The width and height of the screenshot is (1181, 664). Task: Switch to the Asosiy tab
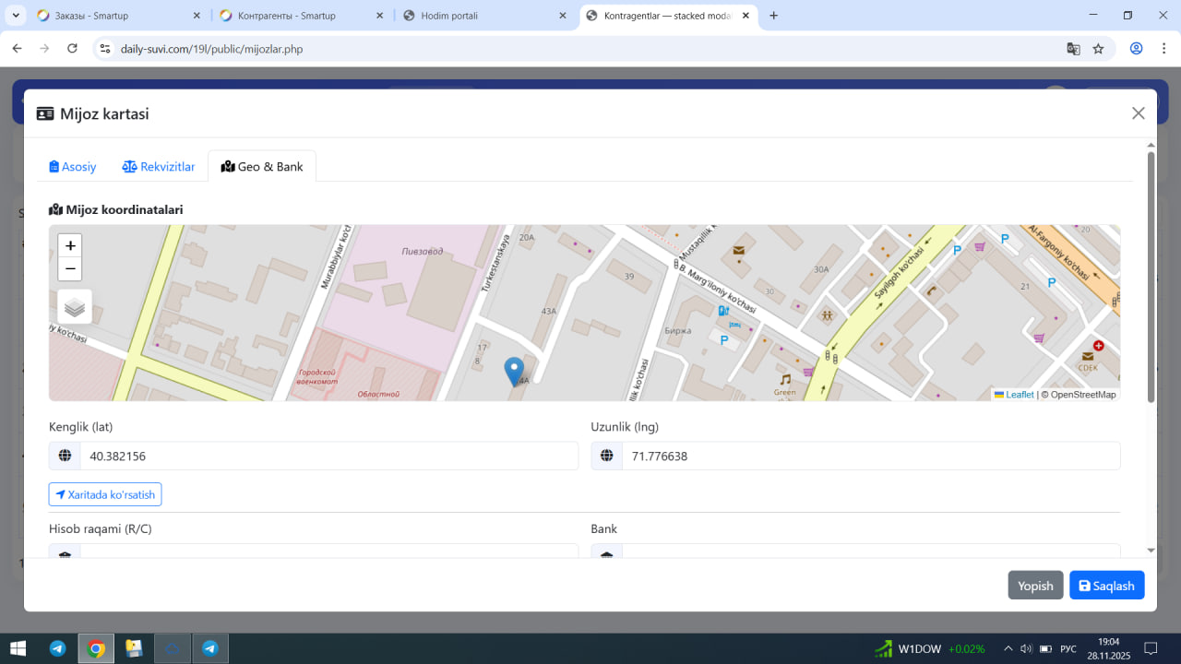pyautogui.click(x=73, y=167)
